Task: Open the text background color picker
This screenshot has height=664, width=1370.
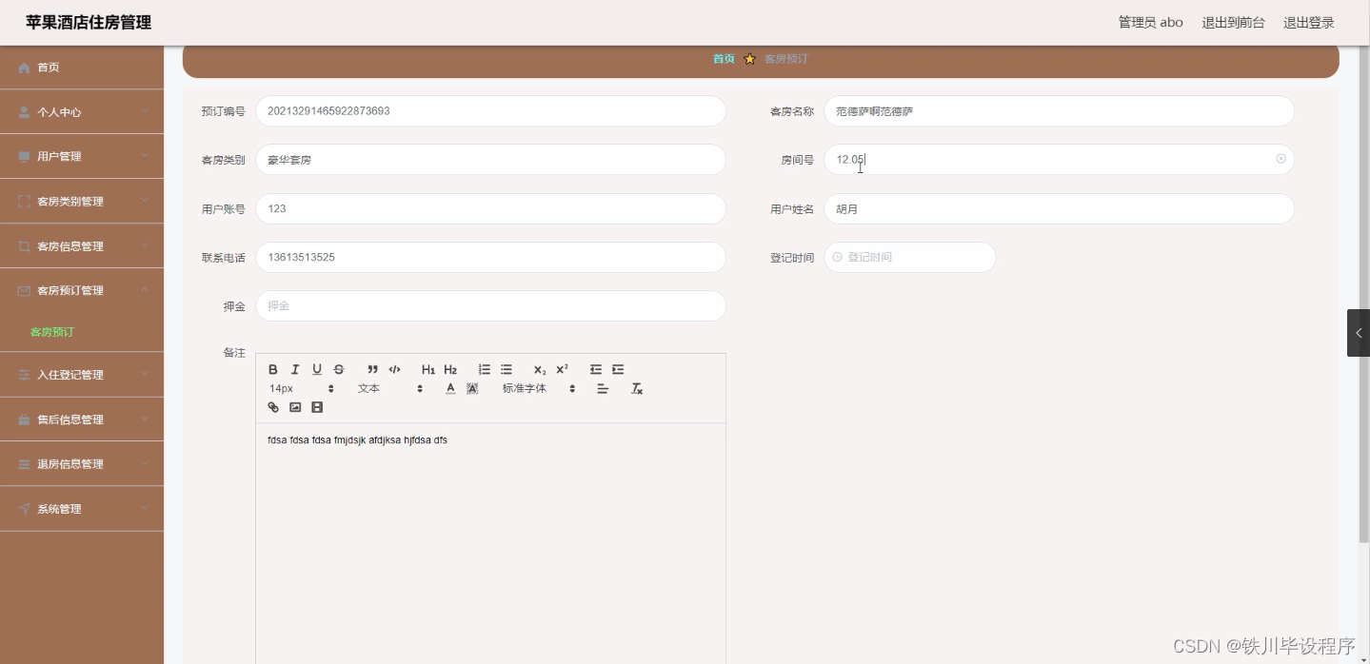Action: (472, 388)
